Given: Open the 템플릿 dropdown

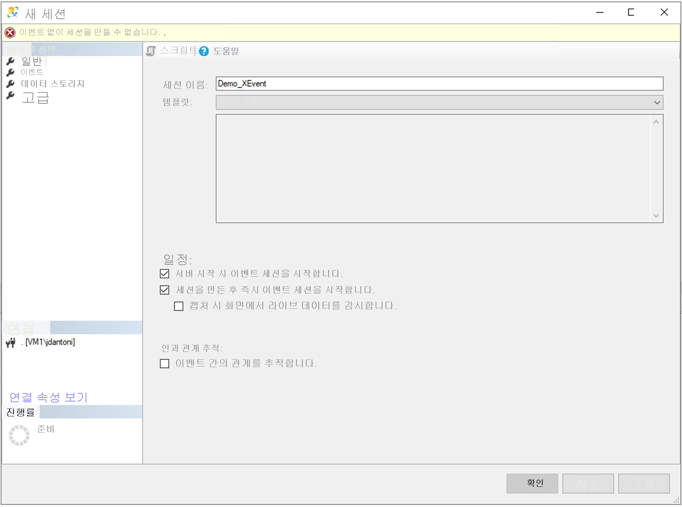Looking at the screenshot, I should point(439,102).
